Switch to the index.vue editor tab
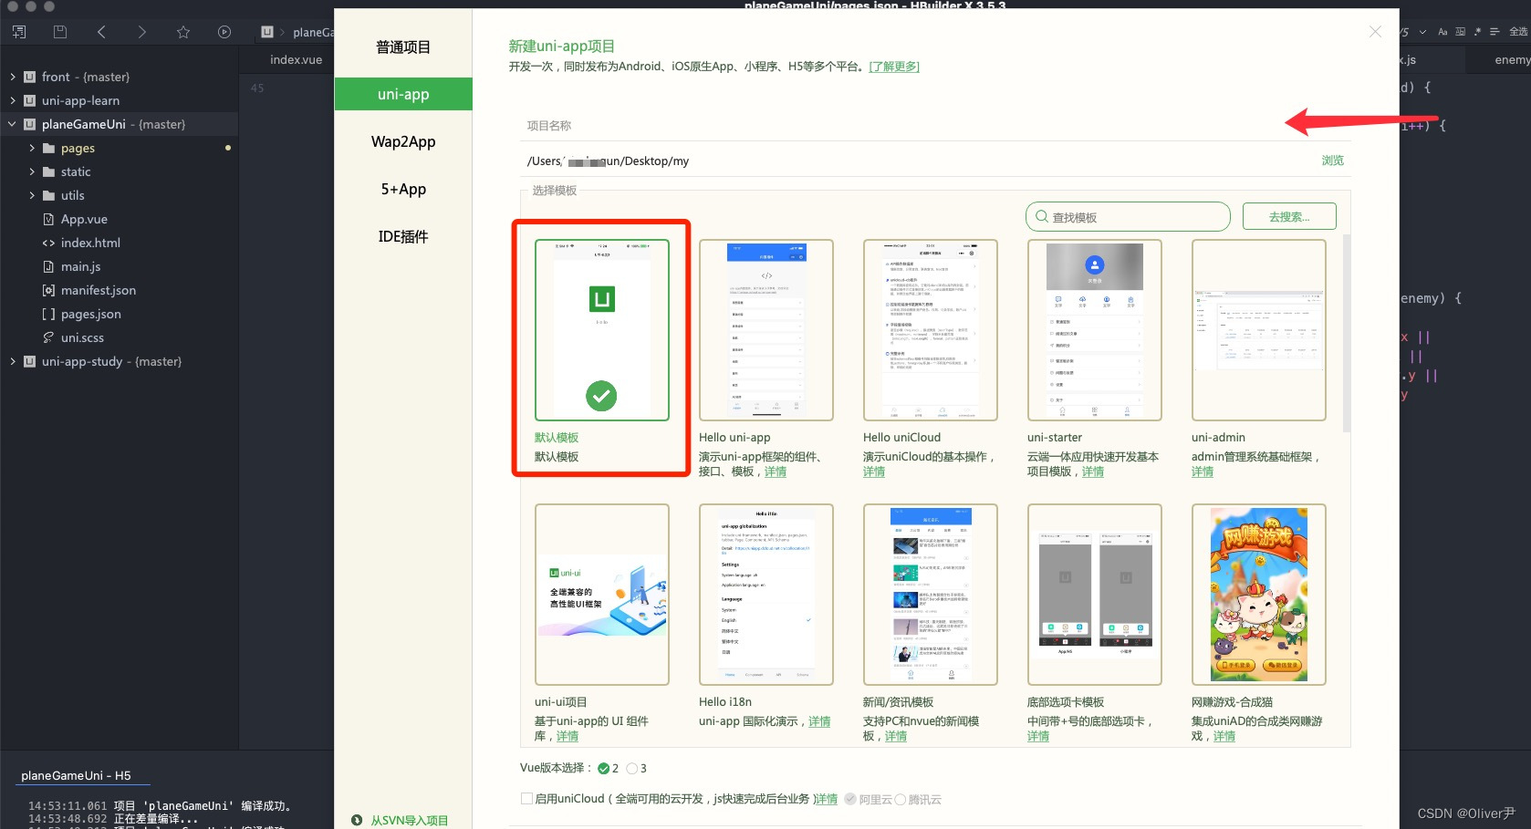1531x829 pixels. click(296, 59)
